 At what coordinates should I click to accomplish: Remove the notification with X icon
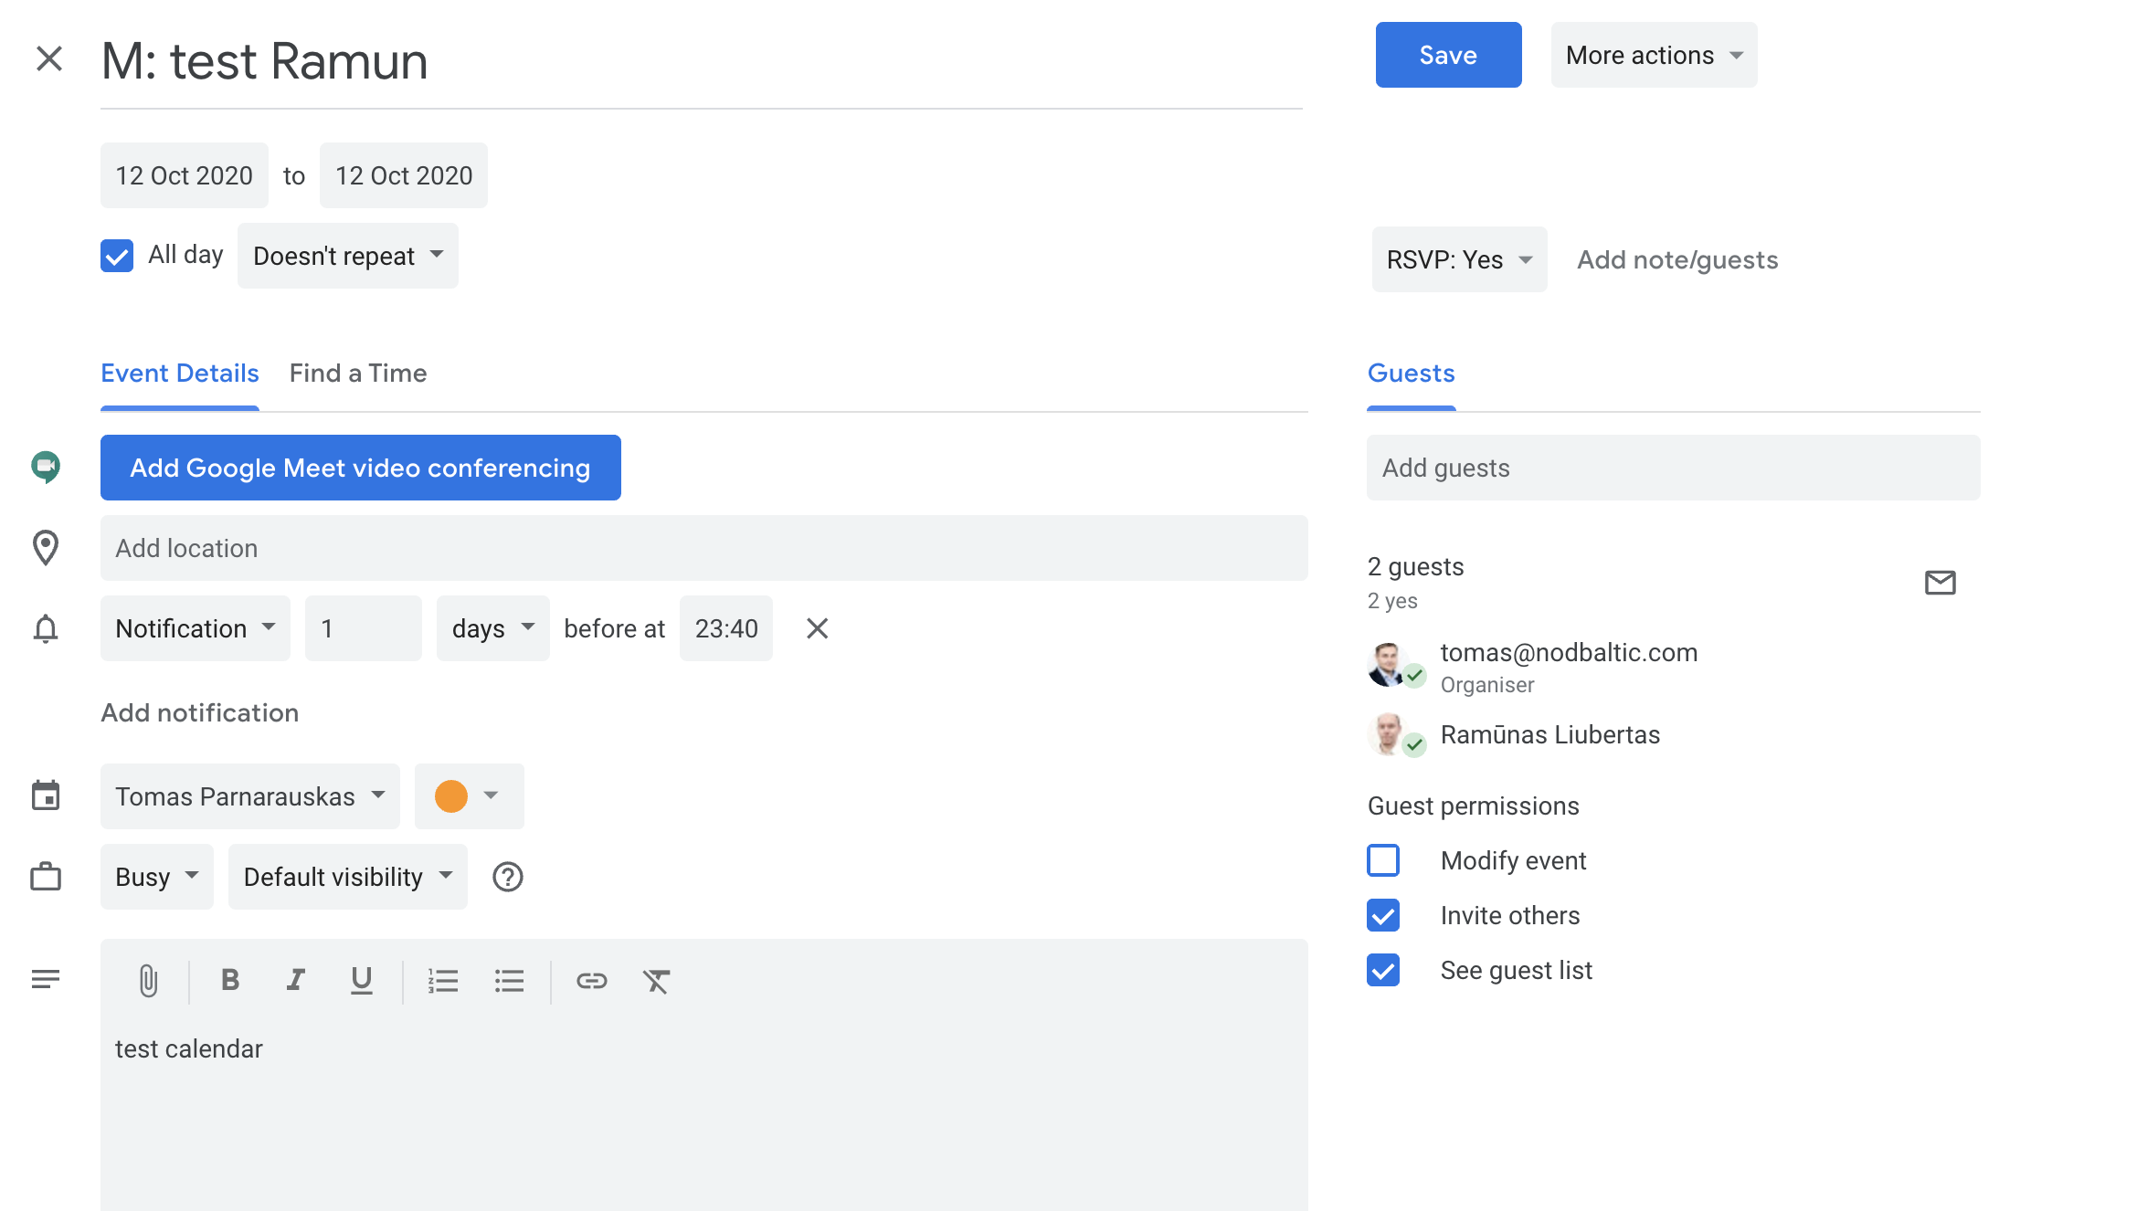click(x=817, y=628)
